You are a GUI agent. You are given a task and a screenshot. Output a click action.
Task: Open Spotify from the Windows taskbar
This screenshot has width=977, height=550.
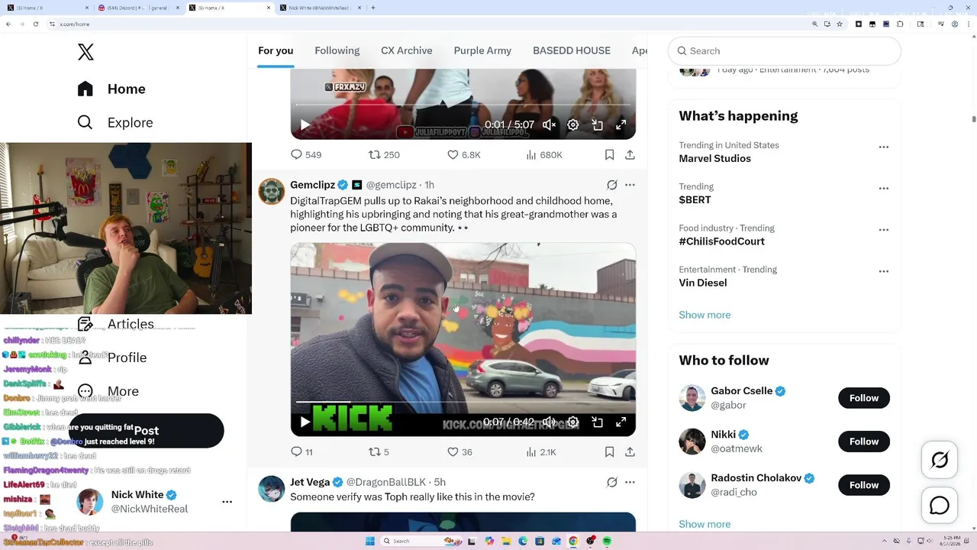click(x=607, y=541)
